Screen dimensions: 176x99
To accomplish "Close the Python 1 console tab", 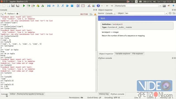I will (17, 13).
